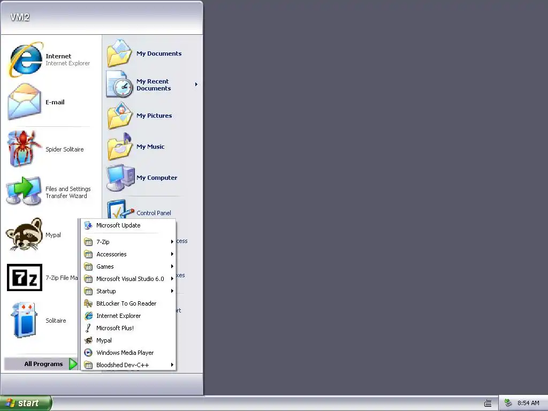Screen dimensions: 548x411
Task: Open the 7-Zip File Manager 7z icon
Action: [25, 278]
